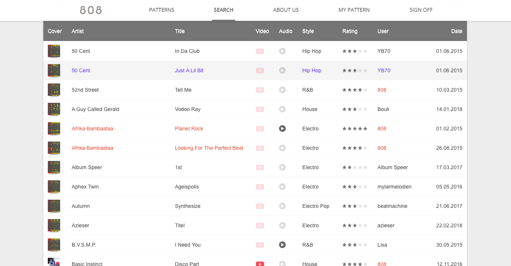Click audio play icon for Tell Me

[x=282, y=90]
